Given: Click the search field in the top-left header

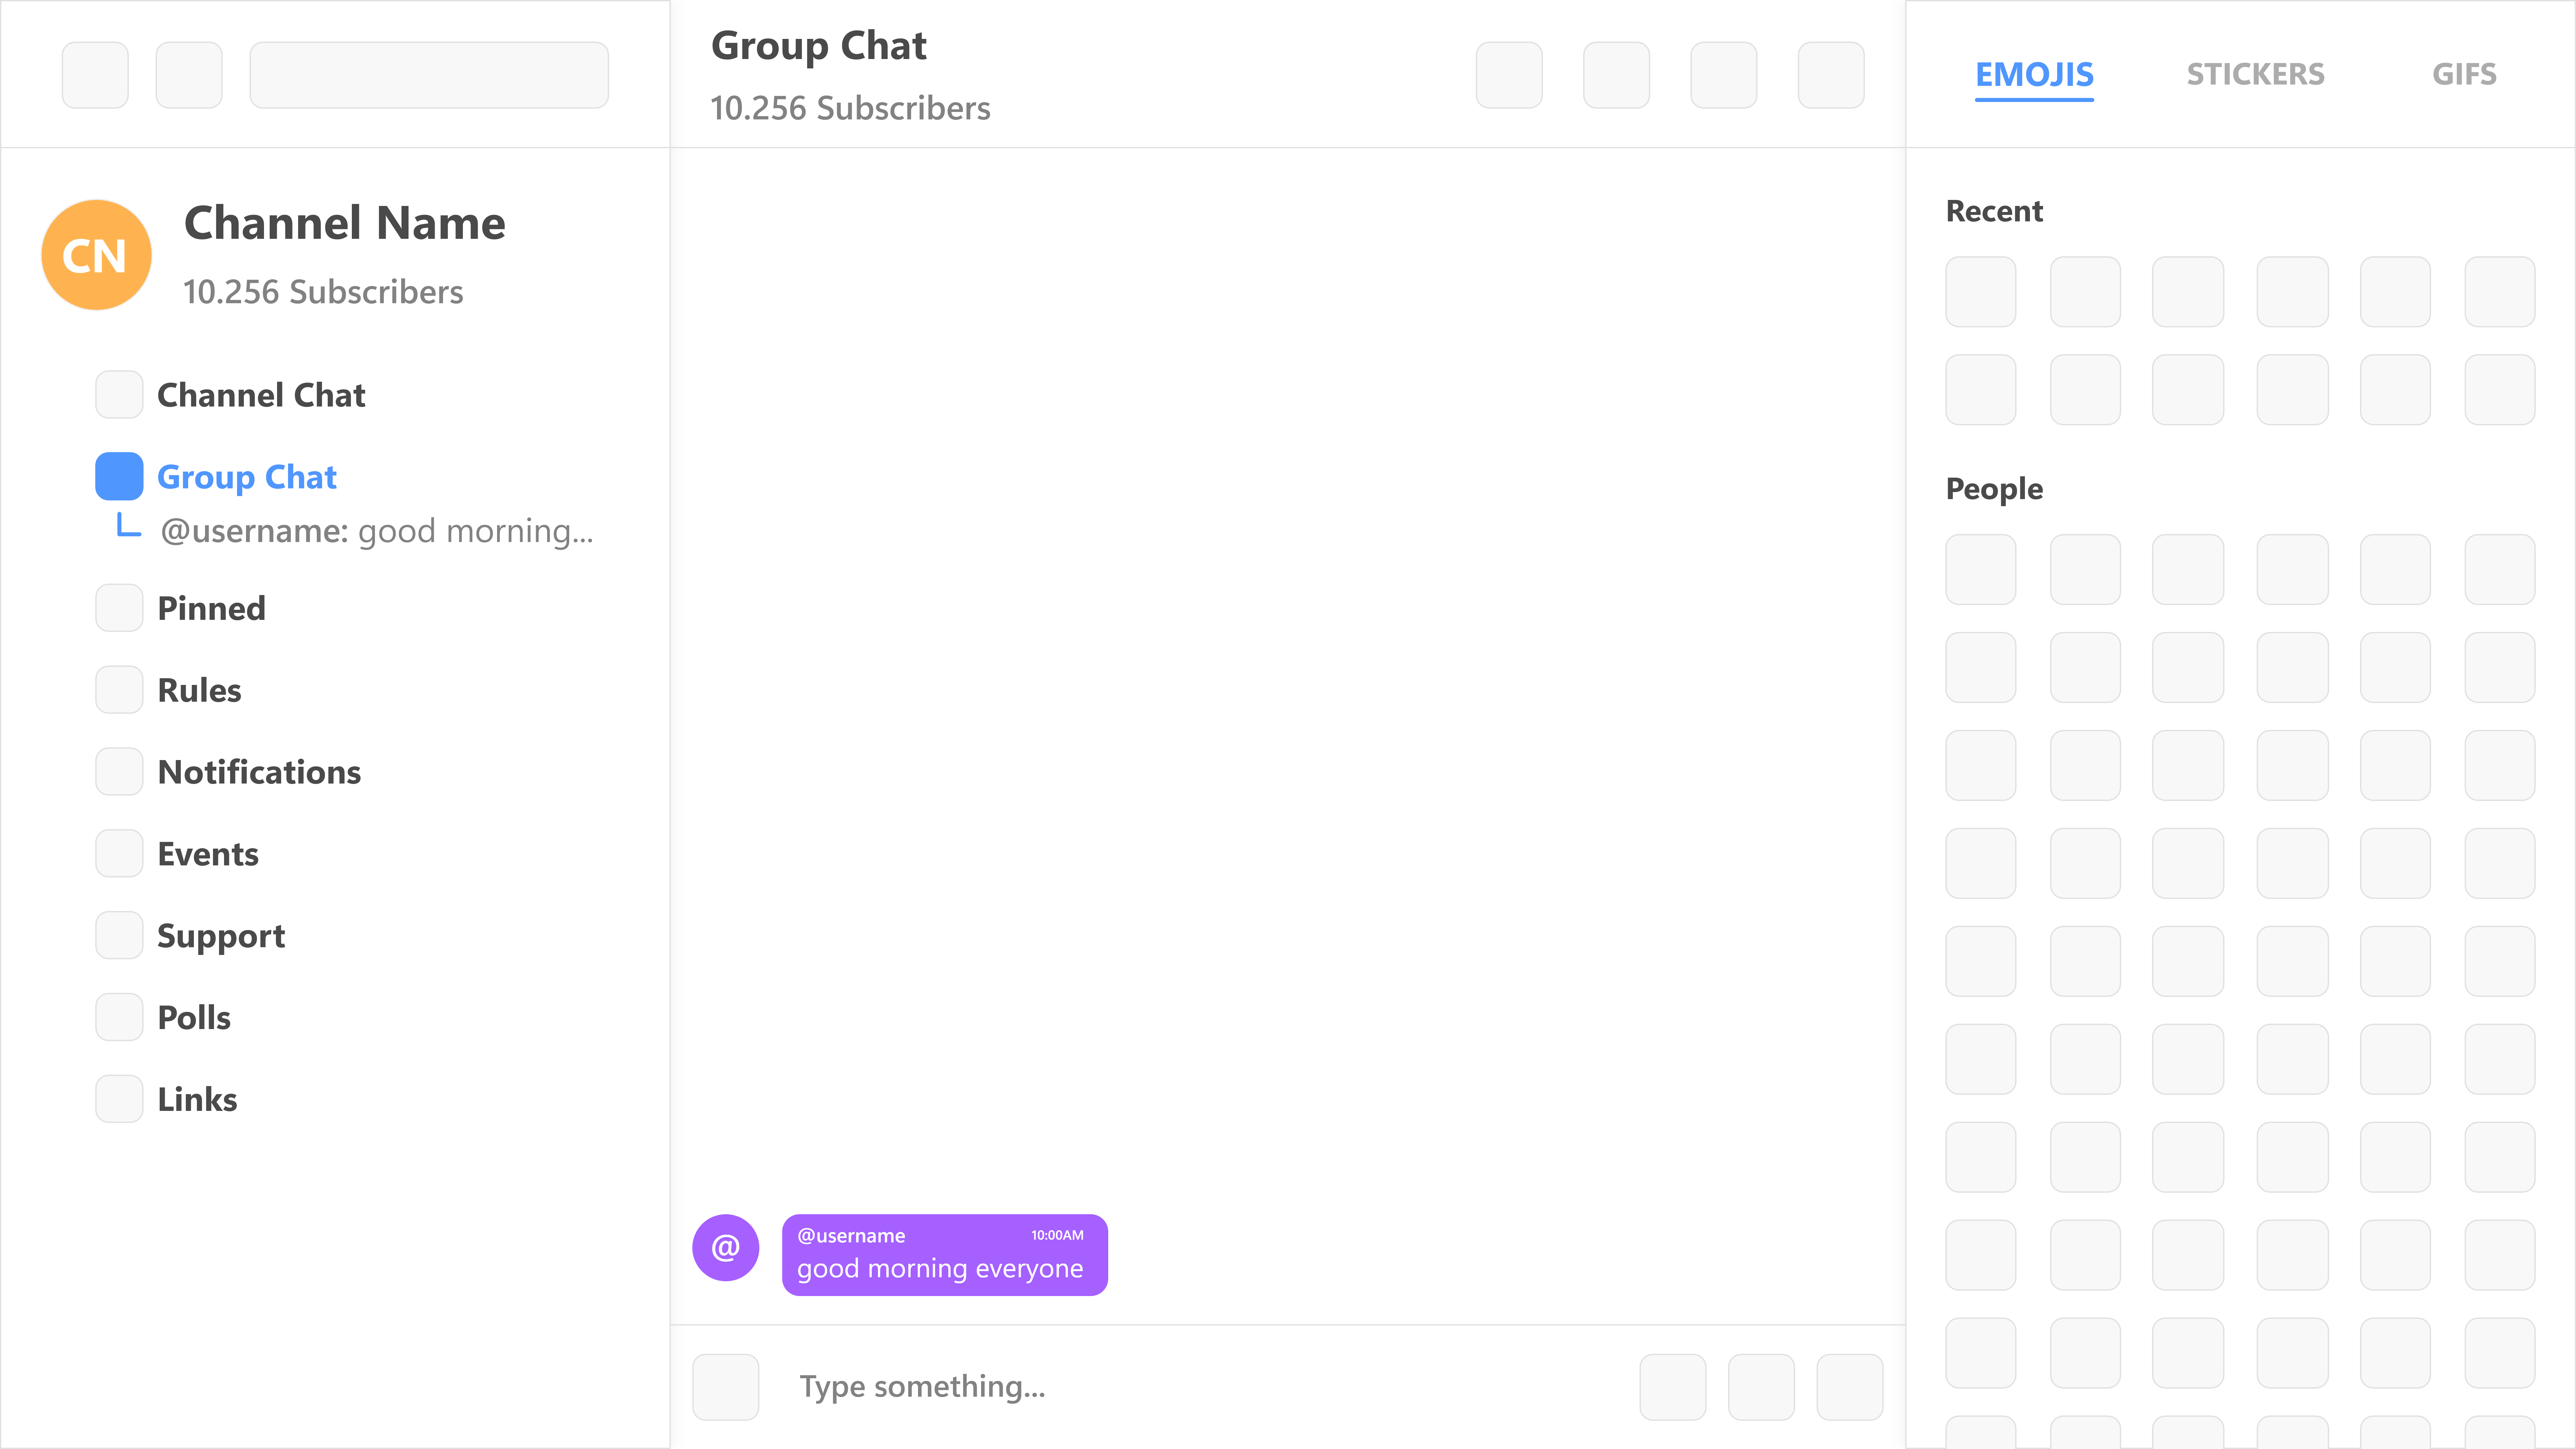Looking at the screenshot, I should point(429,75).
